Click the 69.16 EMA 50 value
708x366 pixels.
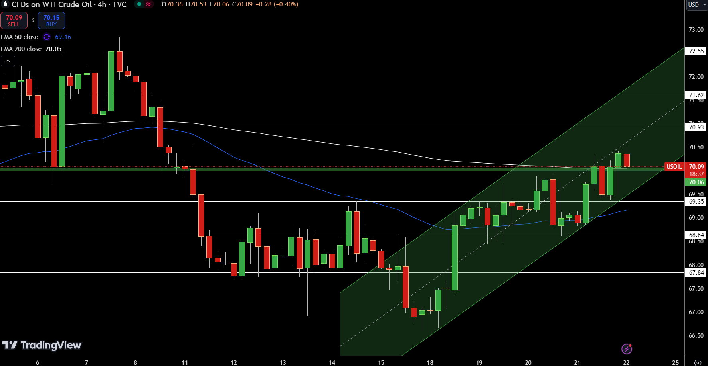pos(63,37)
